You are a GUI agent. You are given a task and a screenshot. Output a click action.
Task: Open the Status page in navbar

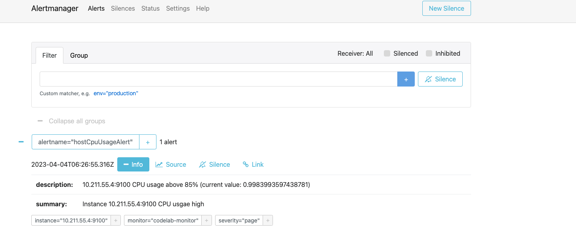(x=151, y=8)
